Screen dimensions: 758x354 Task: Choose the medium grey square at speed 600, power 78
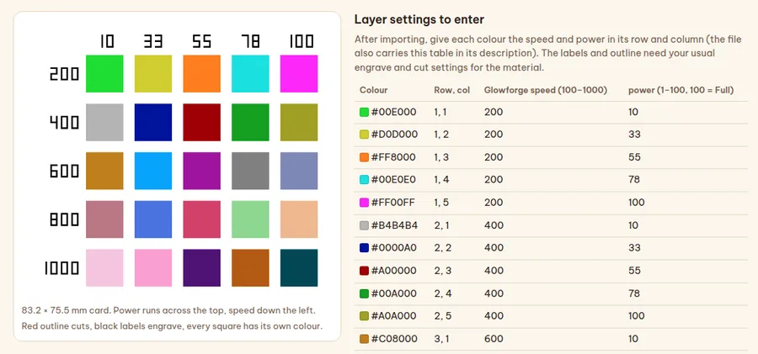click(x=250, y=171)
